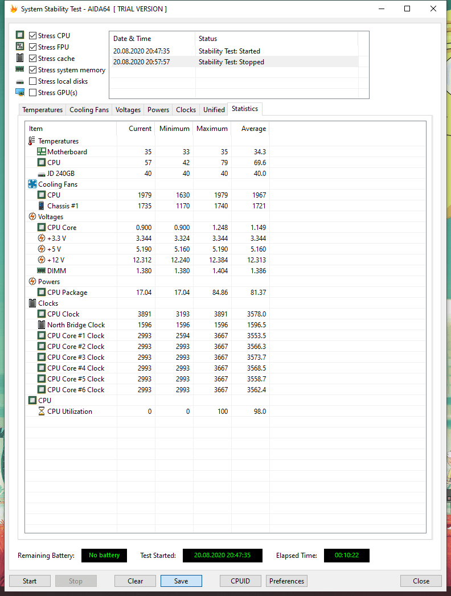Click the Stress CPU chip icon
This screenshot has height=596, width=451.
click(20, 35)
